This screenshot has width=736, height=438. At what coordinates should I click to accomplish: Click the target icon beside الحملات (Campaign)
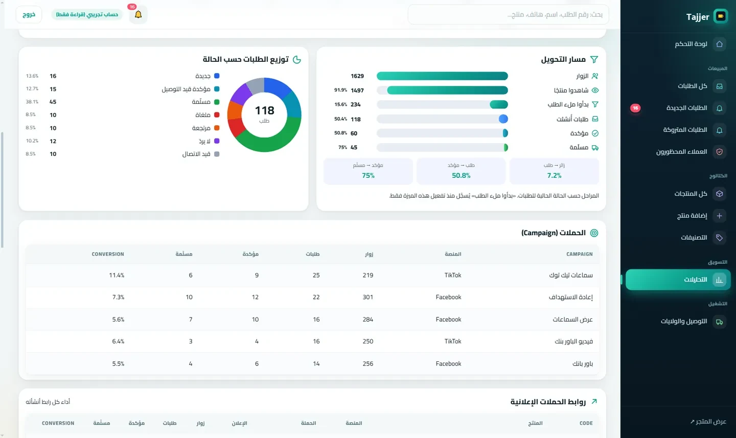pyautogui.click(x=594, y=233)
